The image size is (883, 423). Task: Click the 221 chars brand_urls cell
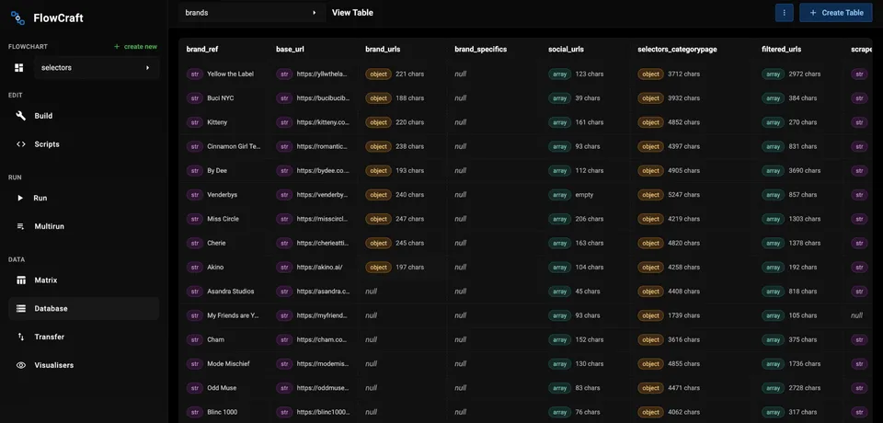pos(402,74)
